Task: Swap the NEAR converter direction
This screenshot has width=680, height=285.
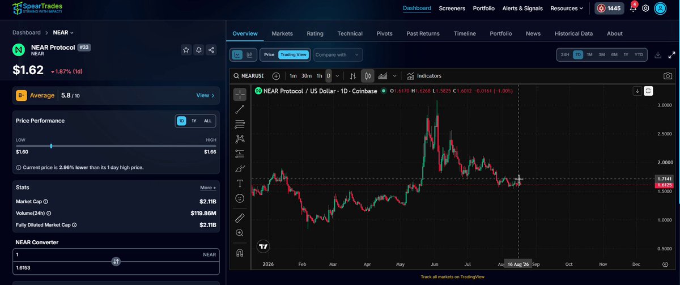Action: (116, 261)
